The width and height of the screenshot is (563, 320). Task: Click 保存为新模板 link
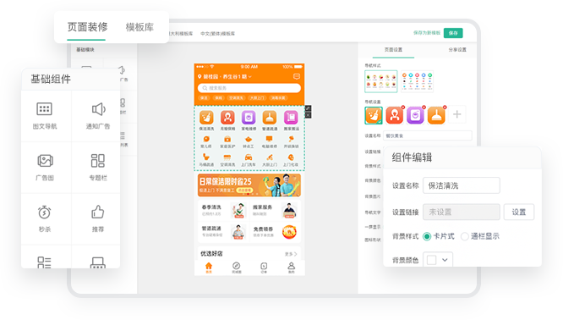coord(427,33)
